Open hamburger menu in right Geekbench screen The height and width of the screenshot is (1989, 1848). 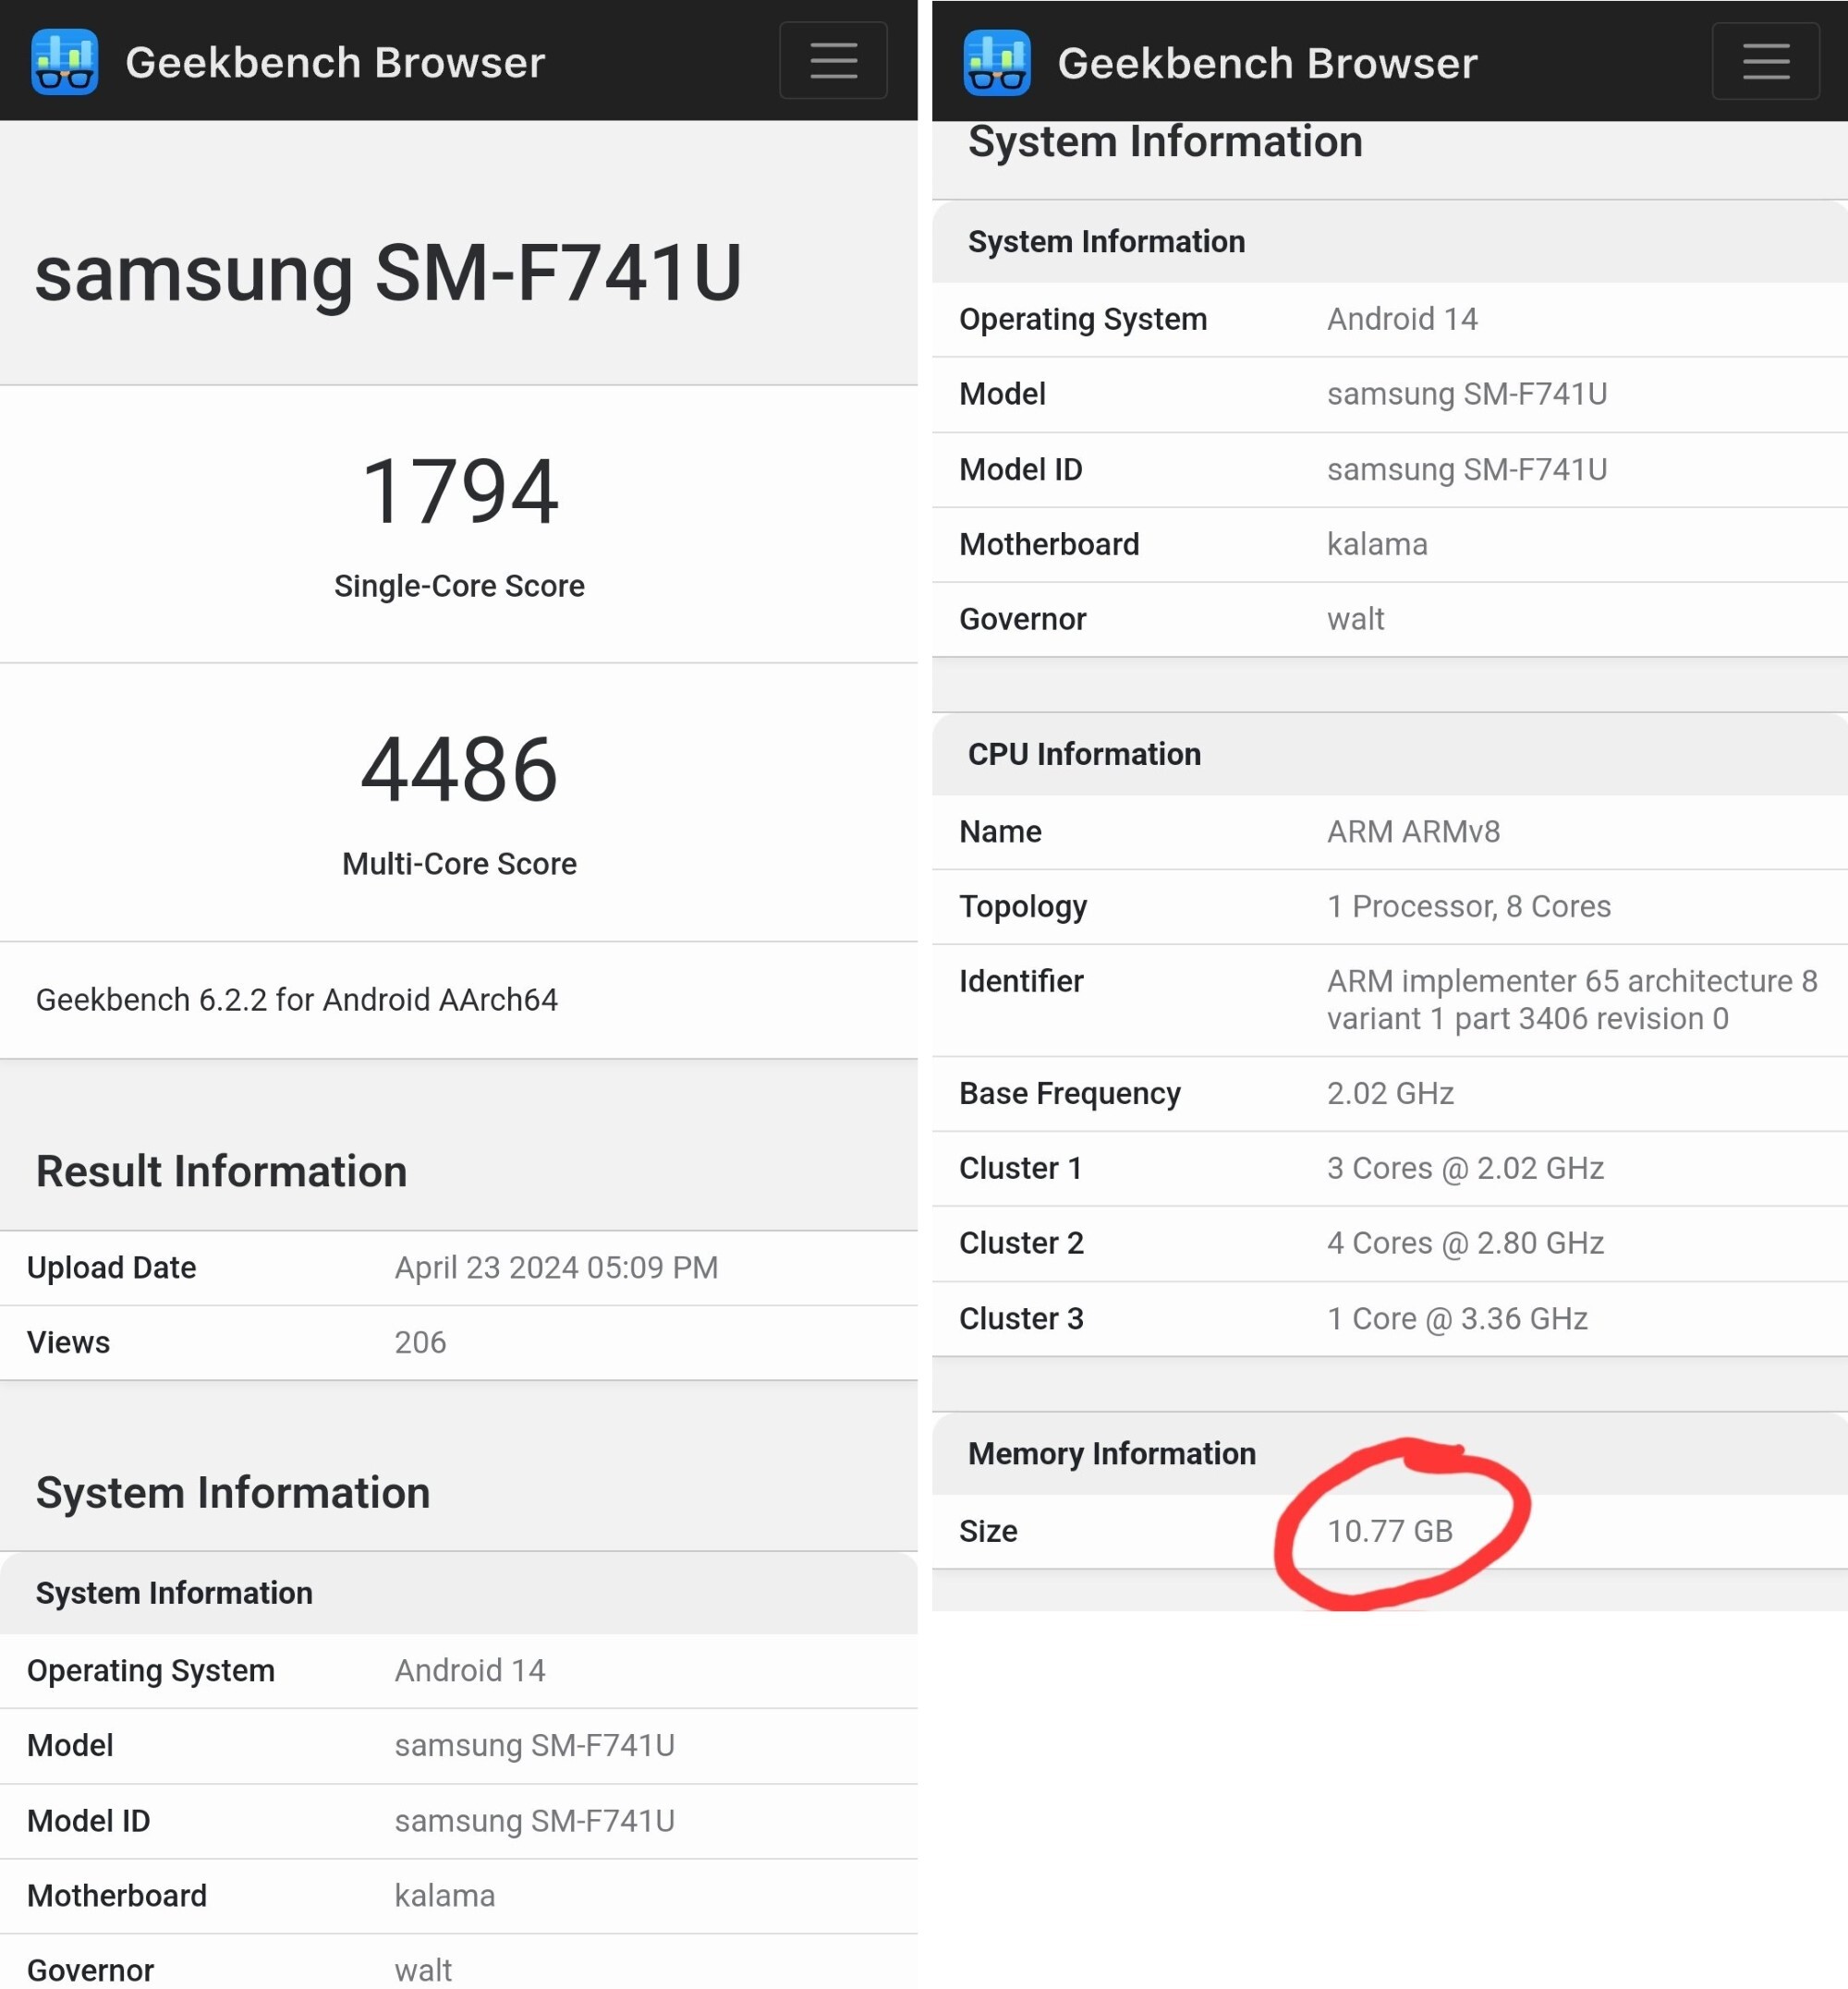1765,61
